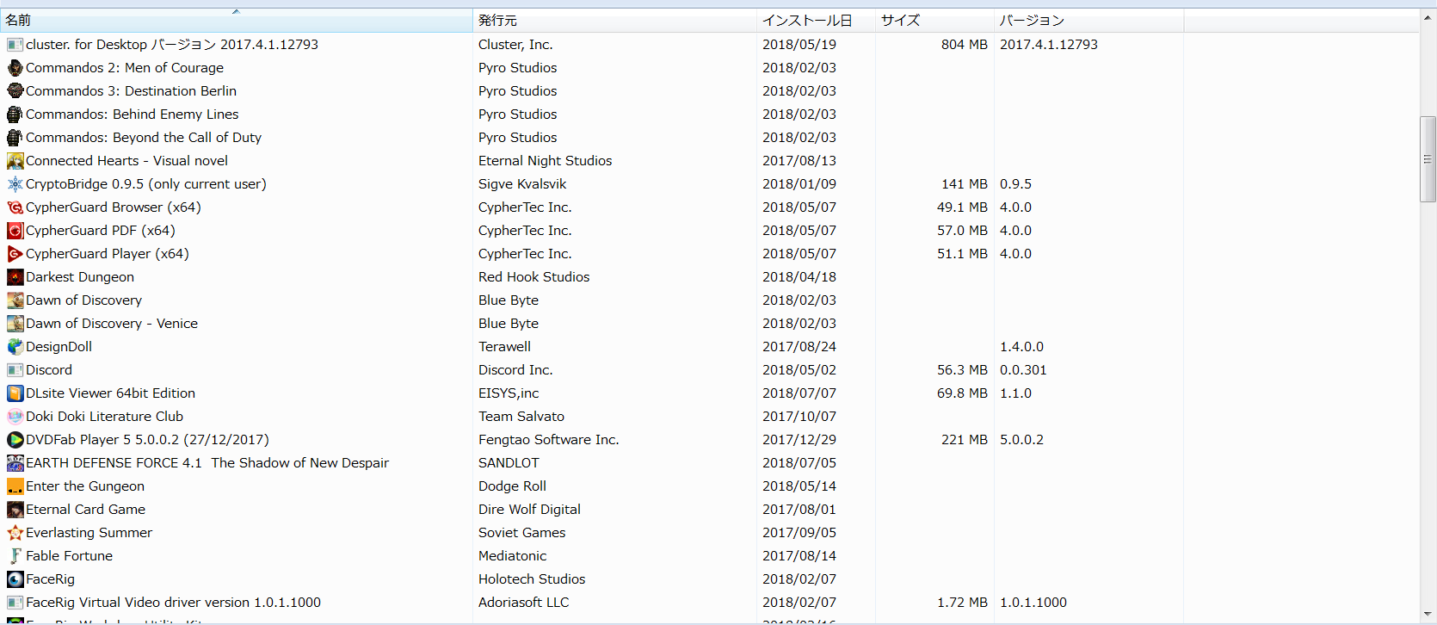Click the Commandos: Beyond the Call of Duty icon
Screen dimensions: 1437x625
(15, 138)
